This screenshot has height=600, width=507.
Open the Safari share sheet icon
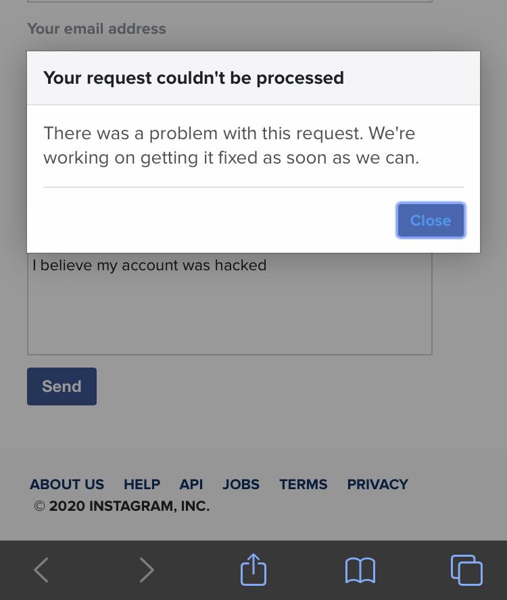coord(254,569)
